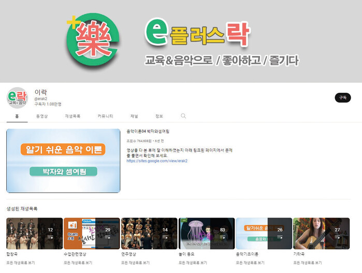Screen dimensions: 362x273
Task: Open video title 음악이론04 박자와셈여림
Action: coord(148,132)
